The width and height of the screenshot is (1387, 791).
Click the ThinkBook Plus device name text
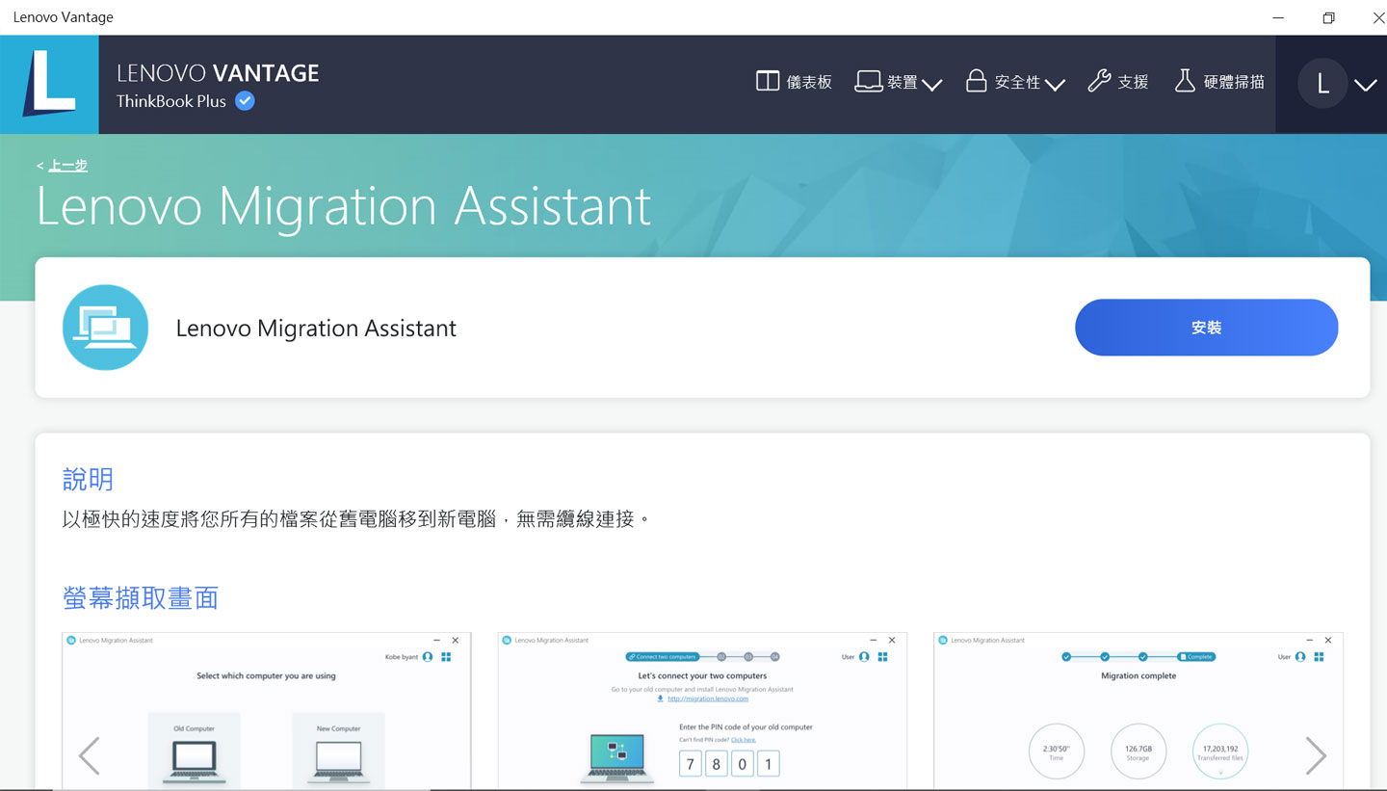(x=171, y=101)
